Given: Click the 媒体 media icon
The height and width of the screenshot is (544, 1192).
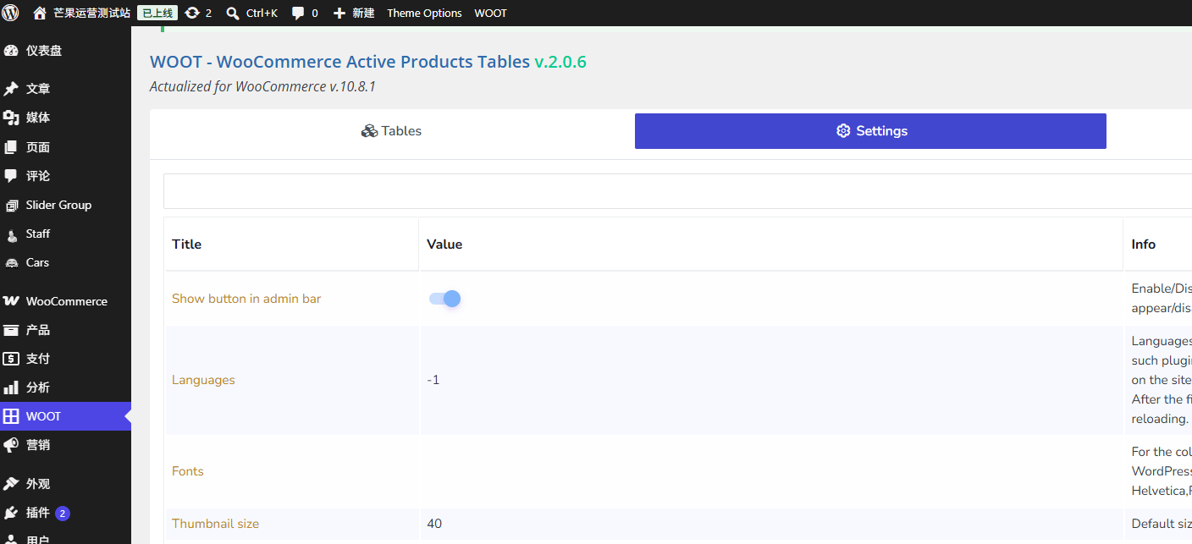Looking at the screenshot, I should (x=11, y=118).
